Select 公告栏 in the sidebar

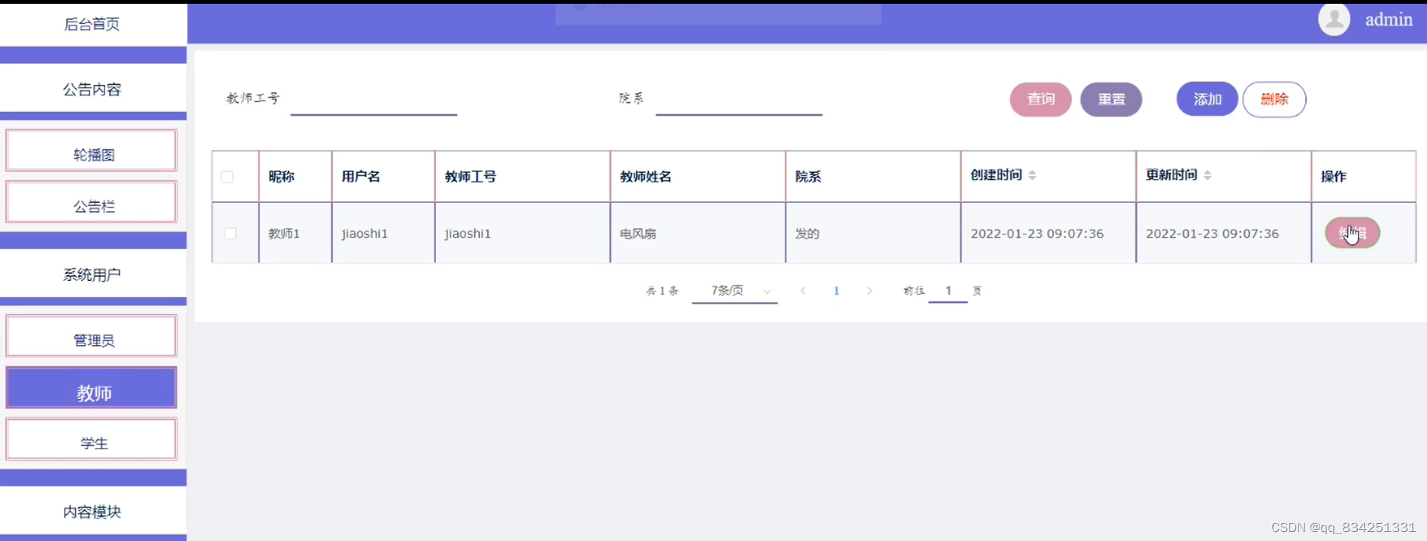(x=92, y=202)
